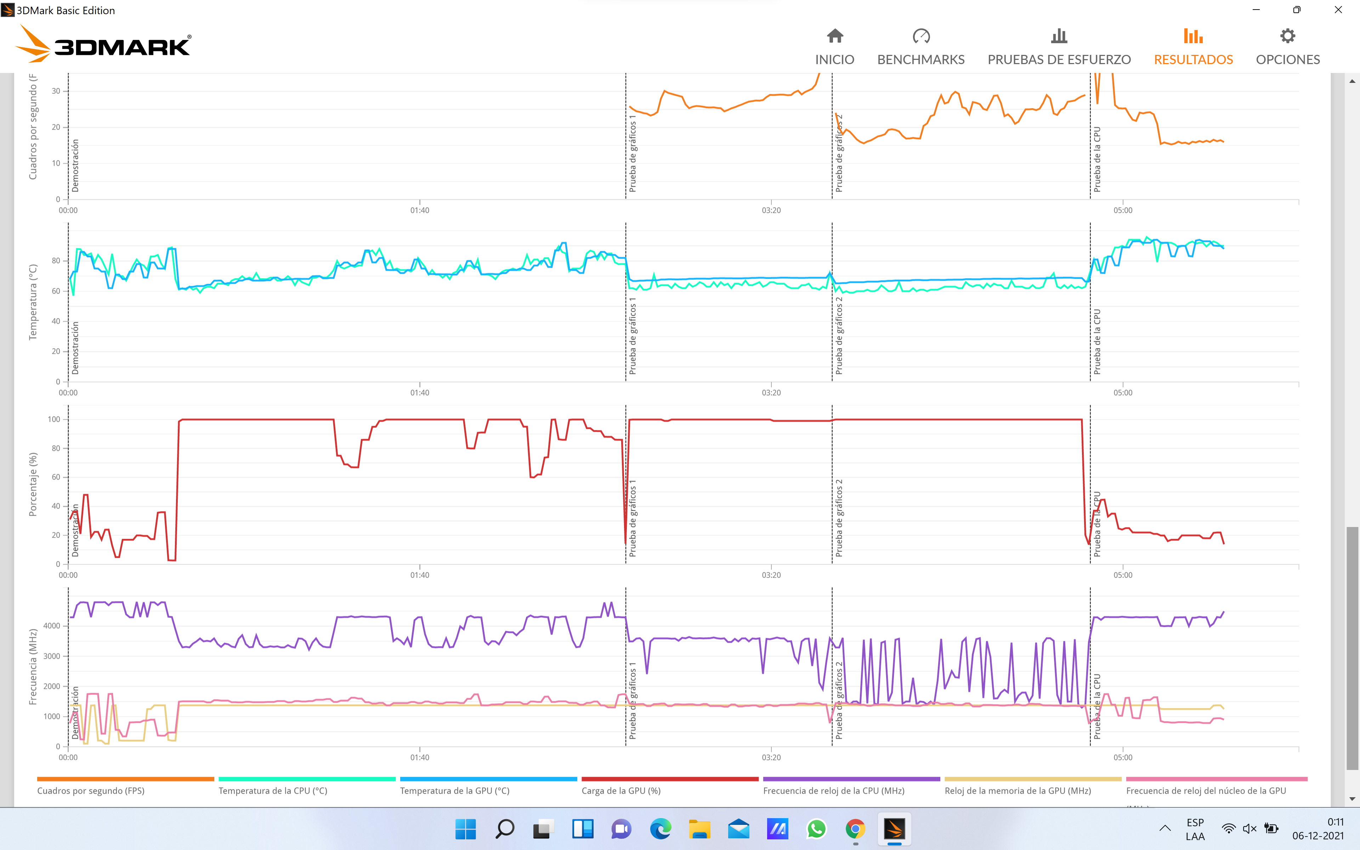Click the 3DMark taskbar icon

(x=894, y=829)
